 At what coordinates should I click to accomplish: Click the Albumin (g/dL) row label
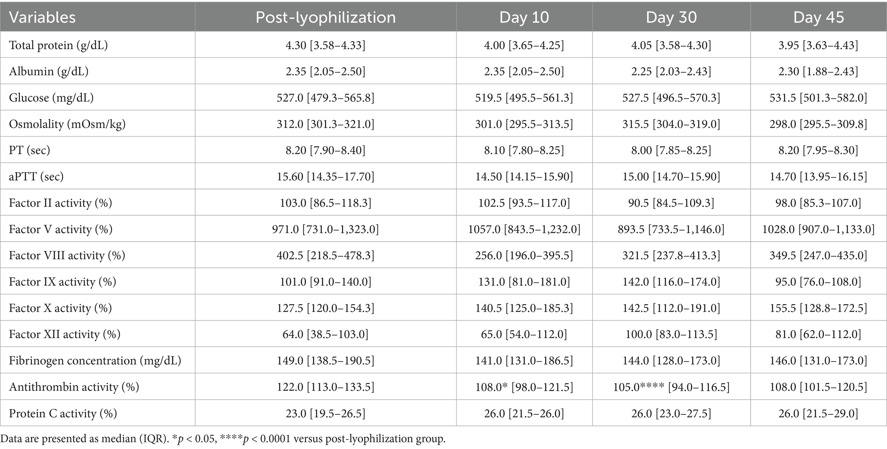[x=48, y=71]
